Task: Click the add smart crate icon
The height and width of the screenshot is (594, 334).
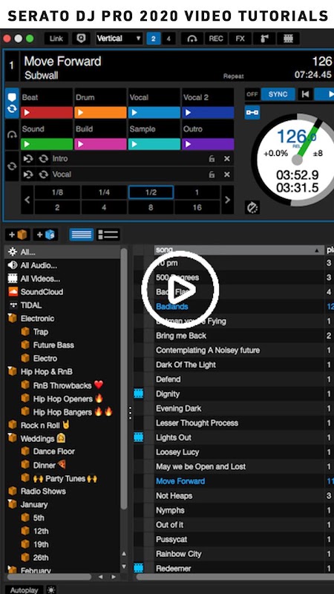Action: tap(45, 235)
